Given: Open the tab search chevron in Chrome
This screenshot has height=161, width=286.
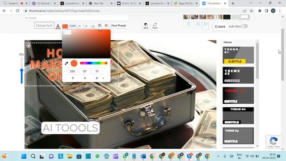Looking at the screenshot, I should coord(251,3).
